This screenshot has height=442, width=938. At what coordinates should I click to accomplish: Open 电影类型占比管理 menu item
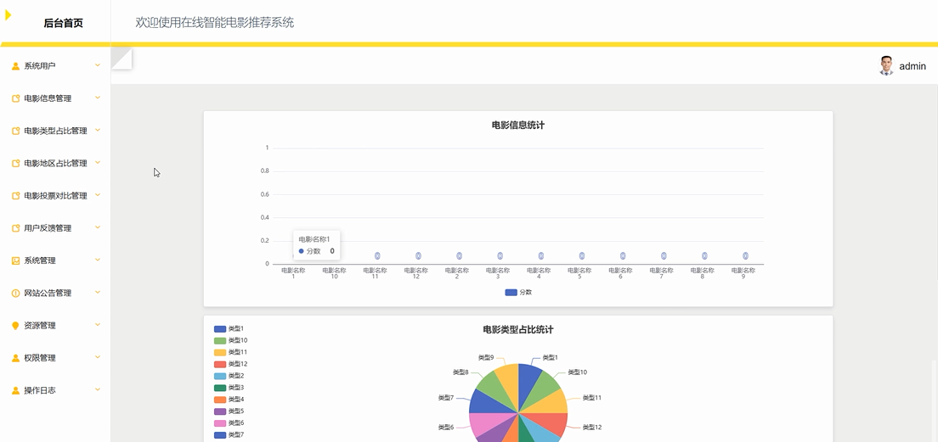[55, 131]
